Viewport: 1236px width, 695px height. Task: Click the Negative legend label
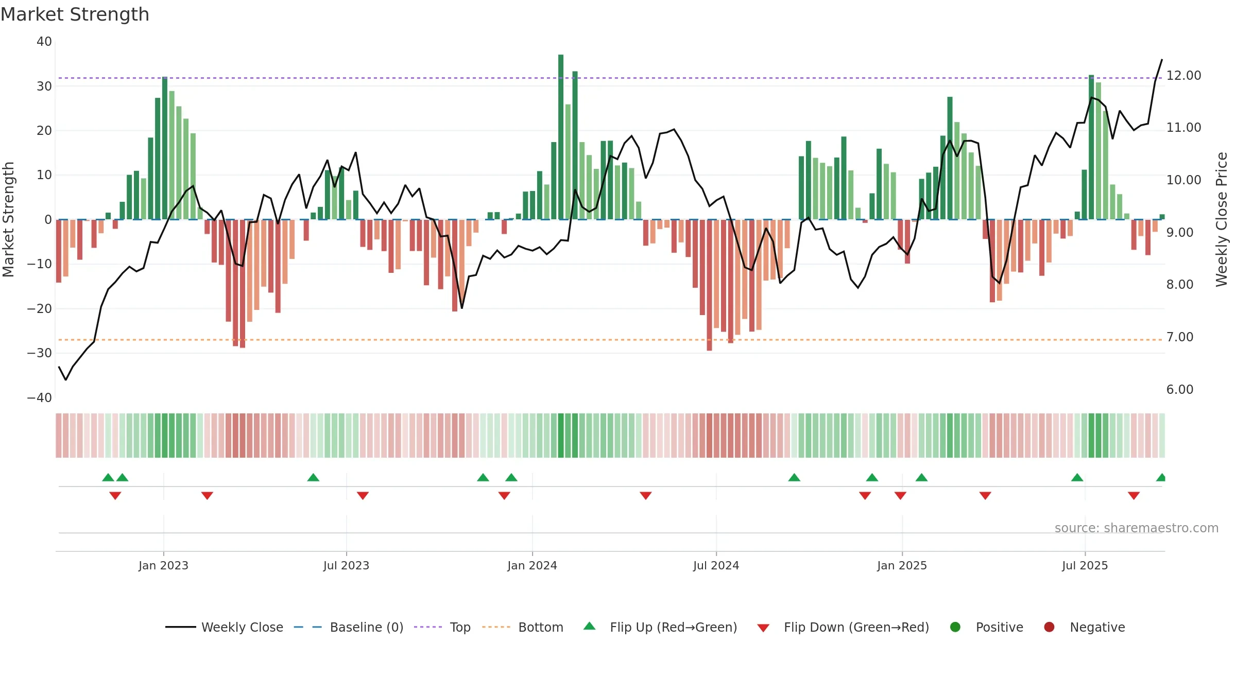pyautogui.click(x=1097, y=627)
